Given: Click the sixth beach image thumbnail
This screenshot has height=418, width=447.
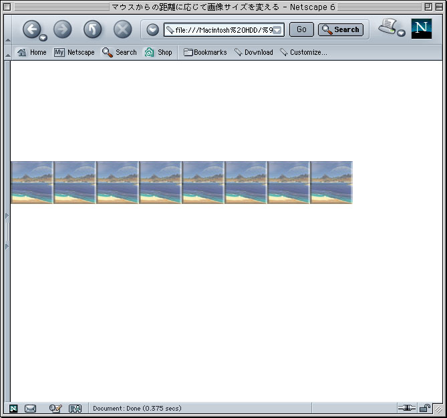Looking at the screenshot, I should point(246,183).
